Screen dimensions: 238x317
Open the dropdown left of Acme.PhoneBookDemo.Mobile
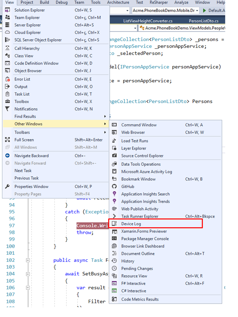(x=127, y=11)
